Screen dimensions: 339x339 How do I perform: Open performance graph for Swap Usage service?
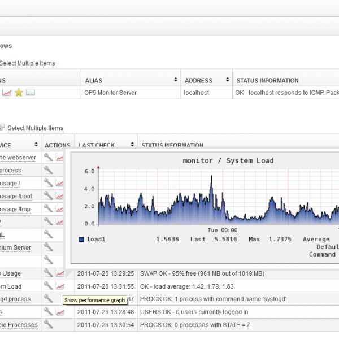[60, 273]
